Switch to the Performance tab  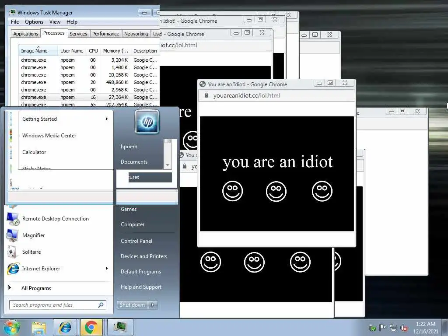(105, 34)
